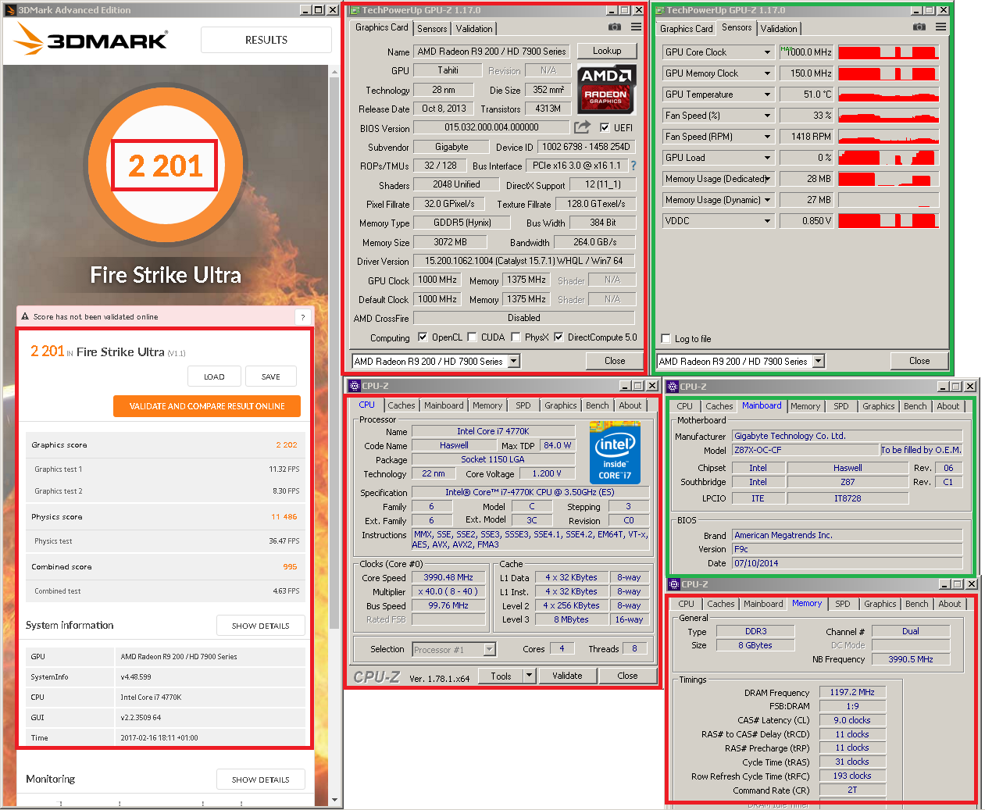
Task: Open the About tab in CPU-Z Memory window
Action: [950, 604]
